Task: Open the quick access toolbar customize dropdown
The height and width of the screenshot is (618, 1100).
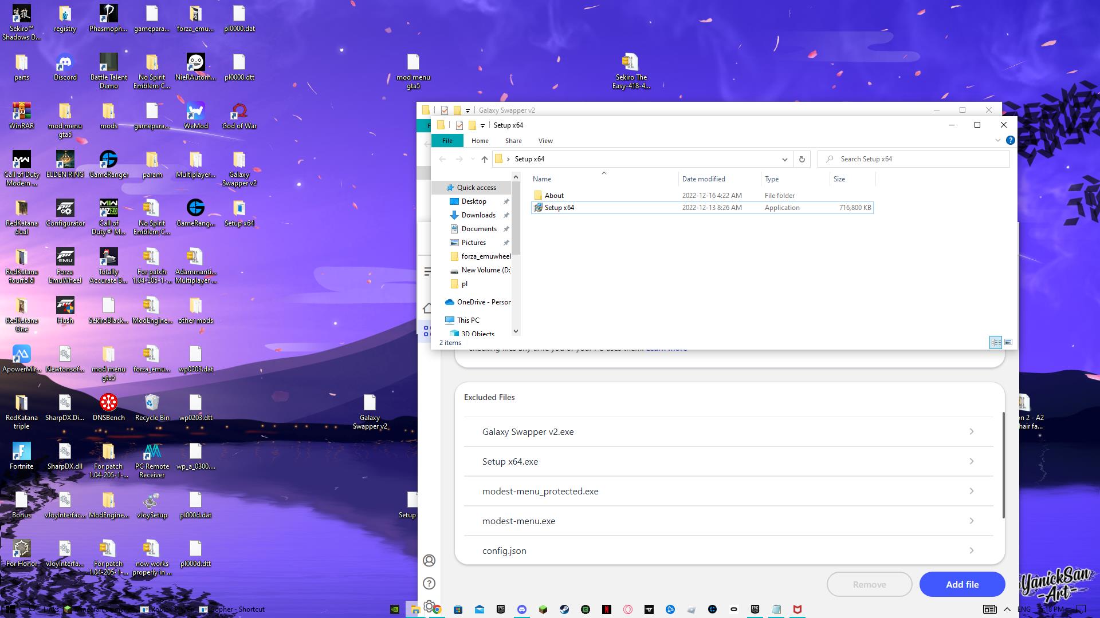Action: coord(482,125)
